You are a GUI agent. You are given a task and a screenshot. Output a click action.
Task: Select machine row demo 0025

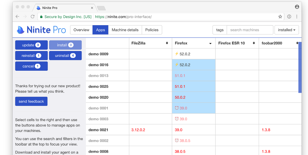pos(107,86)
